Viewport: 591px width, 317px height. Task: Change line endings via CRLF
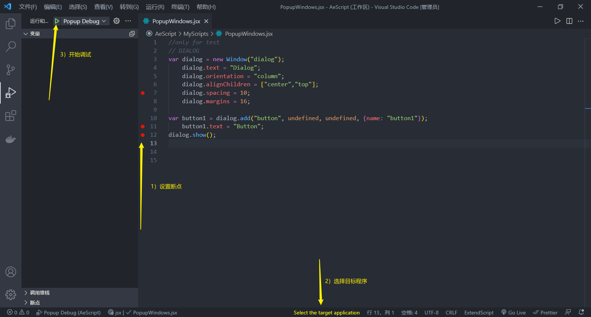(x=451, y=313)
